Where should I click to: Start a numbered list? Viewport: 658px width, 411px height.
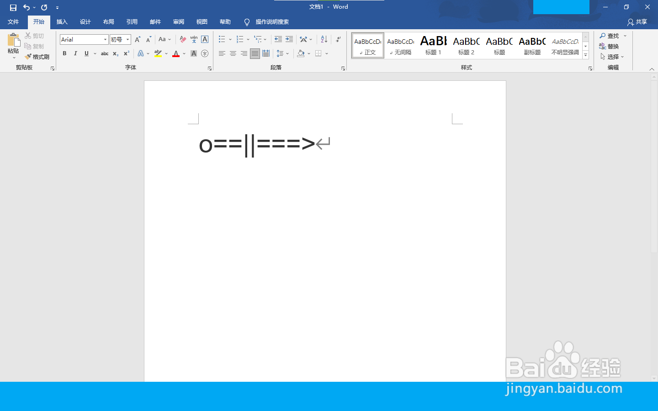pyautogui.click(x=240, y=39)
